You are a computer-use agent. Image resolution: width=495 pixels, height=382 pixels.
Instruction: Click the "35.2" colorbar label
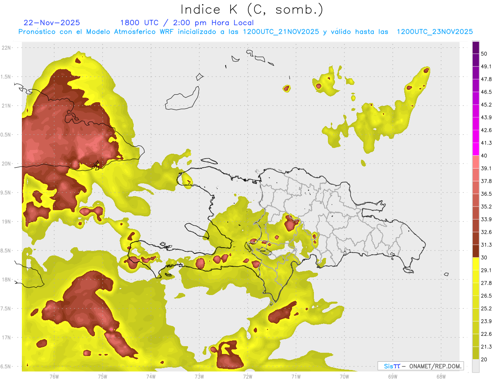pos(486,206)
